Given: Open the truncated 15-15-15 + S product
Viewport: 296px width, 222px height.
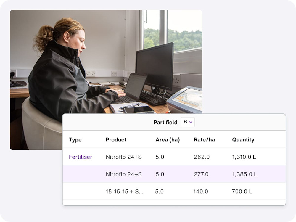Looking at the screenshot, I should [x=124, y=192].
